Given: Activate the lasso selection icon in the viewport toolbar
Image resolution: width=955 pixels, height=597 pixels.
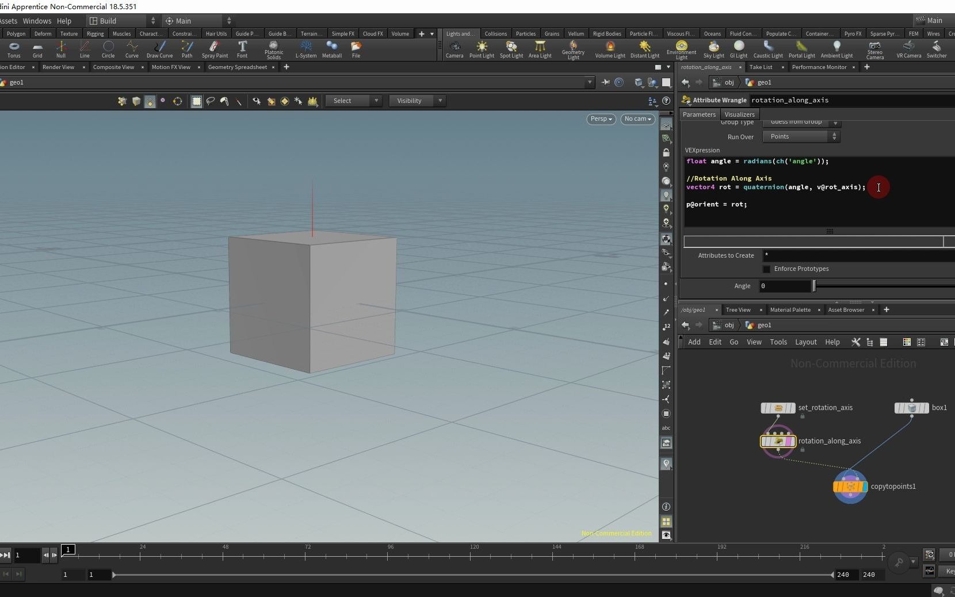Looking at the screenshot, I should tap(210, 102).
